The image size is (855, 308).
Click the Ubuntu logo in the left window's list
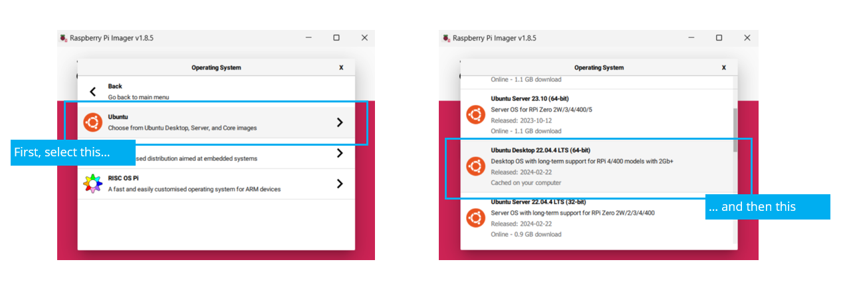click(x=92, y=122)
